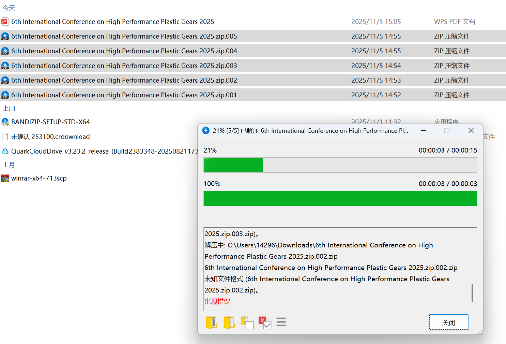
Task: Close the extraction dialog with X
Action: click(471, 131)
